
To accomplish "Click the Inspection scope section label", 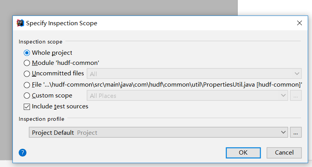I will click(x=40, y=42).
